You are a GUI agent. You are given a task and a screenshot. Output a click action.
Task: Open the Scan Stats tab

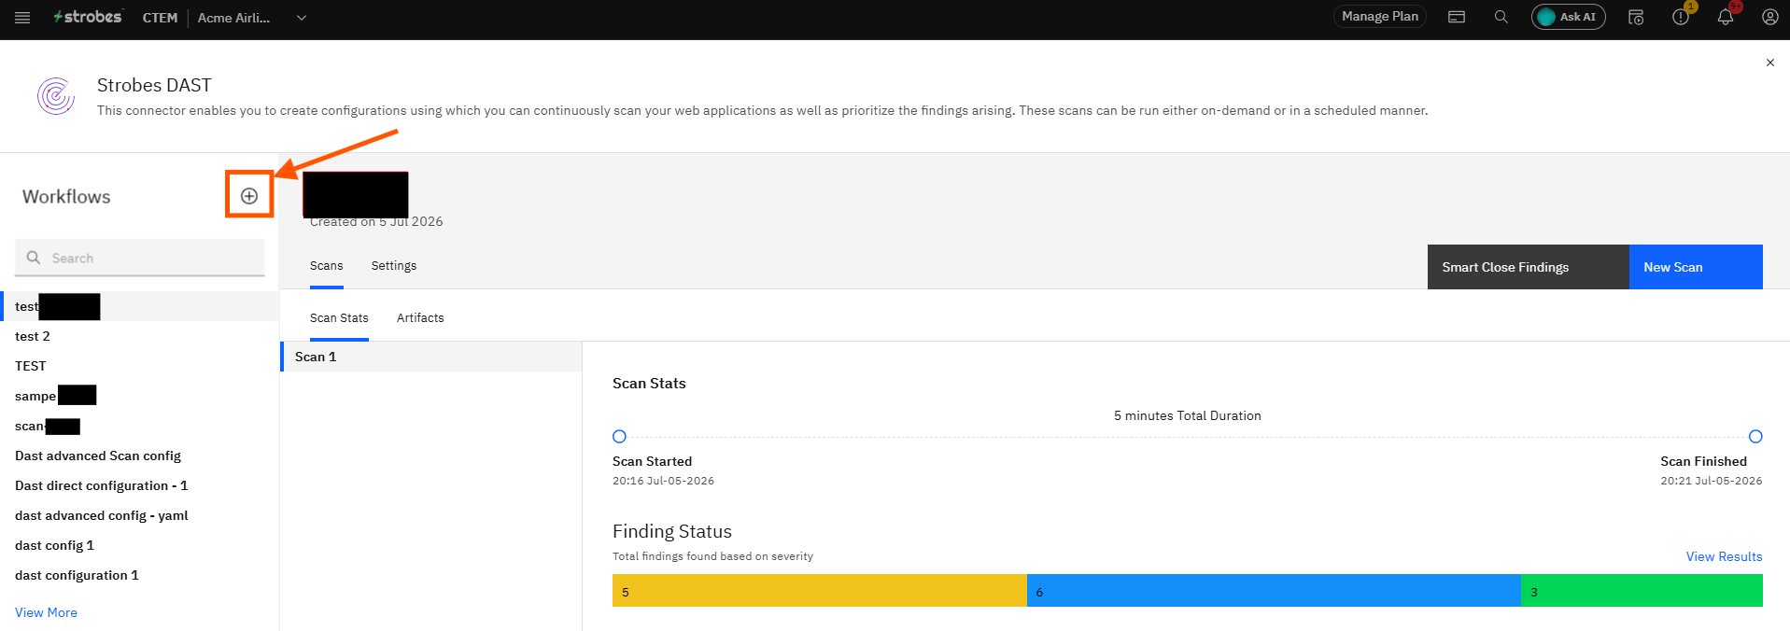click(339, 318)
